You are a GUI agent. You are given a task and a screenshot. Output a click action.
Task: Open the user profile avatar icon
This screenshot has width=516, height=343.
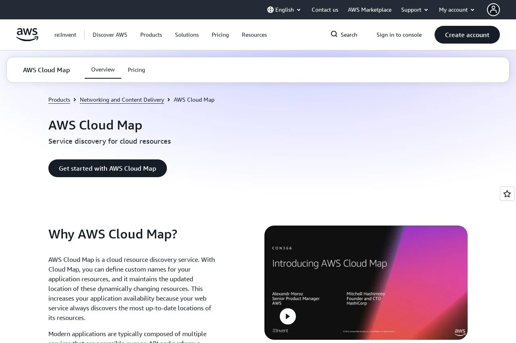click(x=493, y=10)
